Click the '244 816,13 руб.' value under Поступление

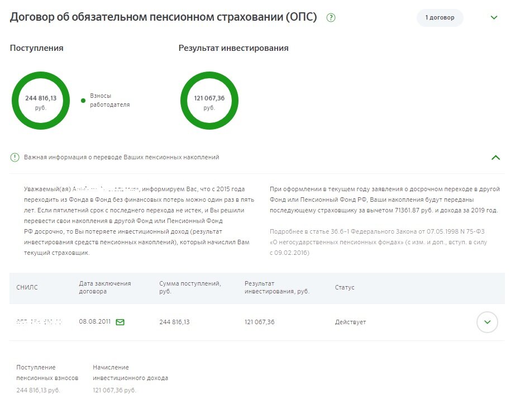point(38,390)
